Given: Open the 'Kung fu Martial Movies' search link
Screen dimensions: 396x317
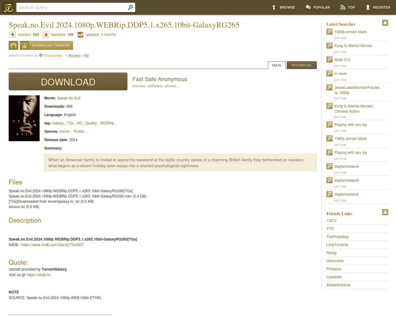Looking at the screenshot, I should [353, 46].
